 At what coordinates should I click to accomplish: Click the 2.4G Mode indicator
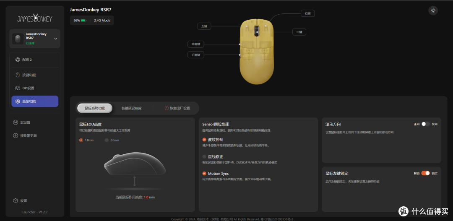(102, 21)
